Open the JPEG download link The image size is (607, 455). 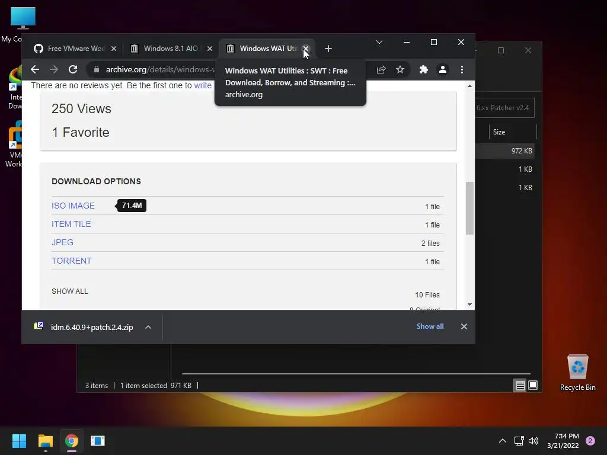coord(62,242)
